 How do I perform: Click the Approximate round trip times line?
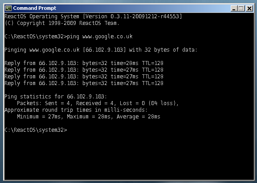(76, 110)
